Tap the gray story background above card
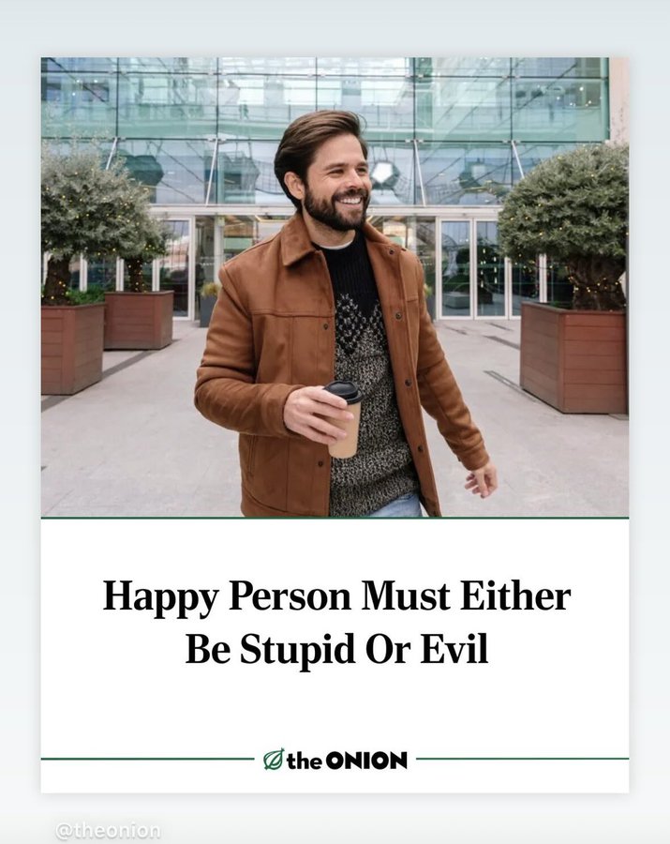 [335, 27]
